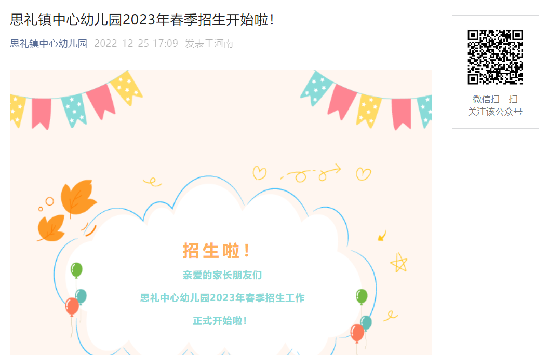
Task: Click the small orange leaf below
Action: click(51, 228)
